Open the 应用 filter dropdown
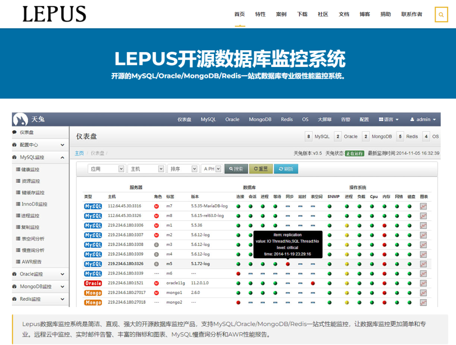Viewport: 456px width, 345px height. (106, 169)
